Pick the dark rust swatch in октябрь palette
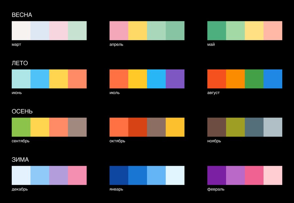This screenshot has width=294, height=203. point(138,127)
